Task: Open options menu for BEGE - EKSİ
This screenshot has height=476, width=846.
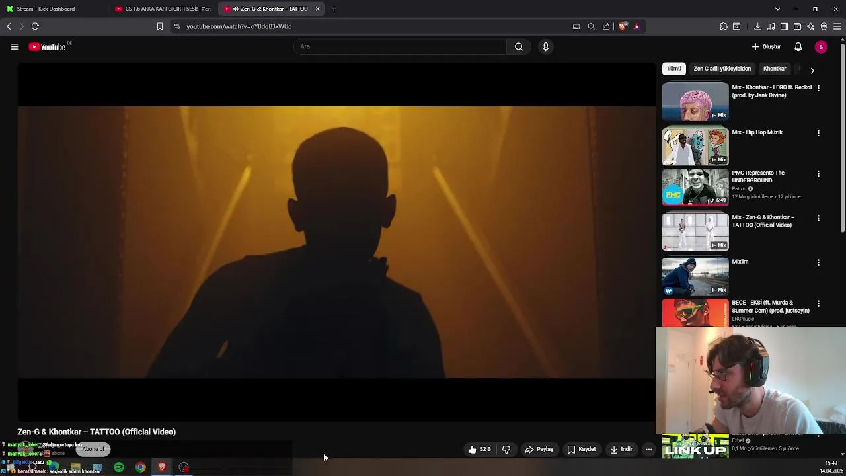Action: point(818,304)
